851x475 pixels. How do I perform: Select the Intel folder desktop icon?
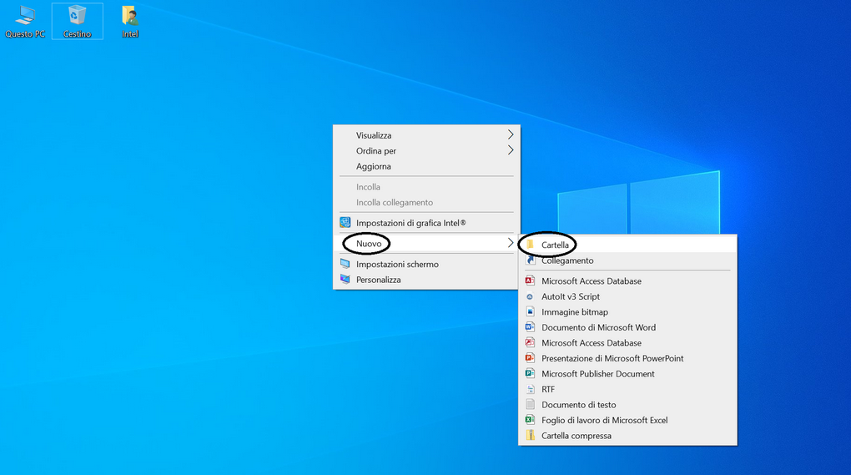coord(129,22)
